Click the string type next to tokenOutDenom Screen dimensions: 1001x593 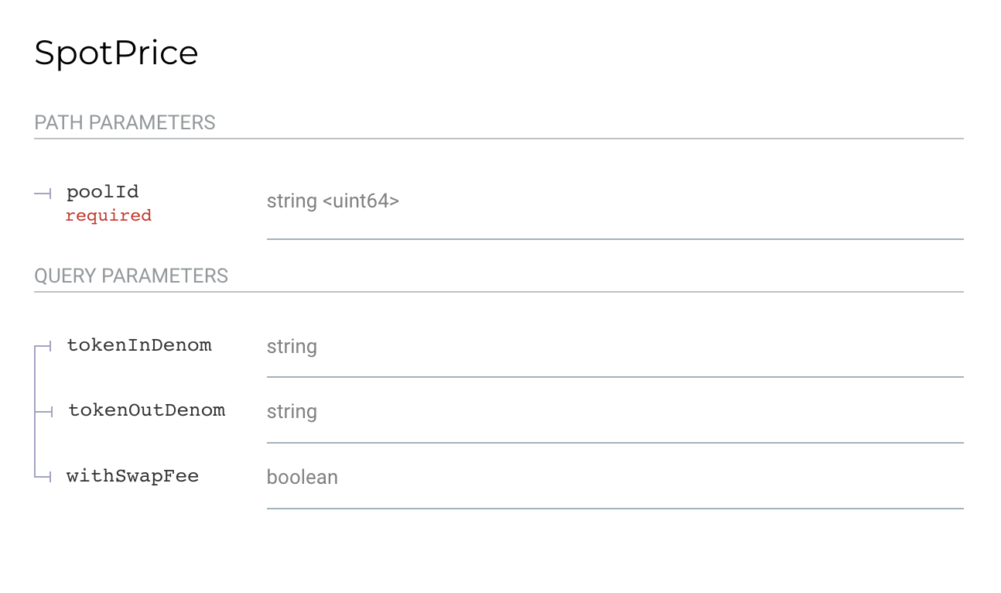[x=292, y=412]
